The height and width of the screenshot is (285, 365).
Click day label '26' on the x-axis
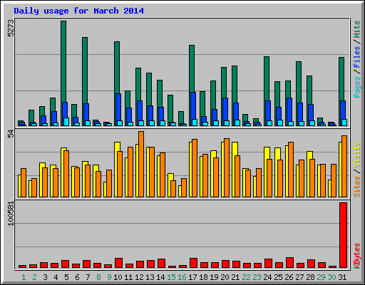point(289,277)
